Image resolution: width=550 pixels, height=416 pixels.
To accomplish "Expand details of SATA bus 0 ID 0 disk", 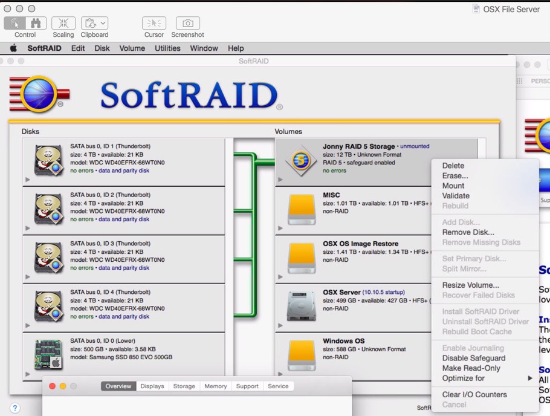I will click(x=28, y=374).
